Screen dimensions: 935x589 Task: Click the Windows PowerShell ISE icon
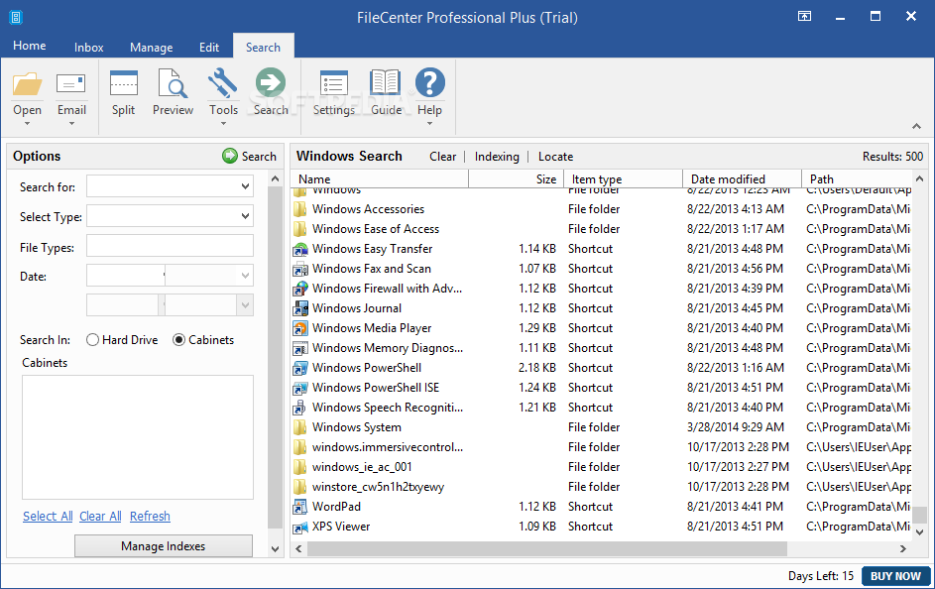click(300, 388)
